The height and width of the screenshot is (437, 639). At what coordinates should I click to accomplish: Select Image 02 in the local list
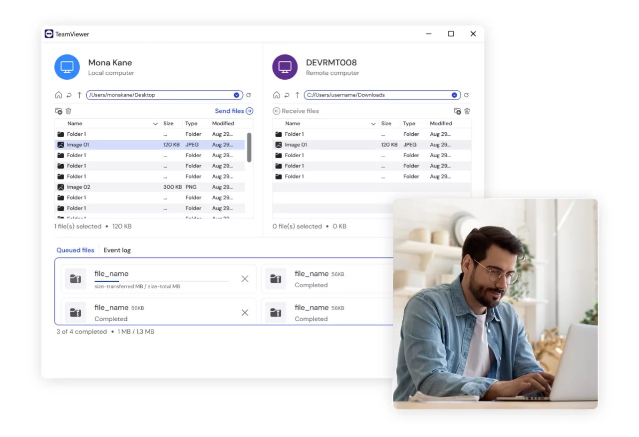point(150,187)
